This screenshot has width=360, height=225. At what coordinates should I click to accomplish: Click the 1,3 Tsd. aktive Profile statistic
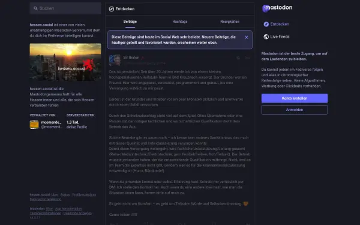click(x=77, y=125)
